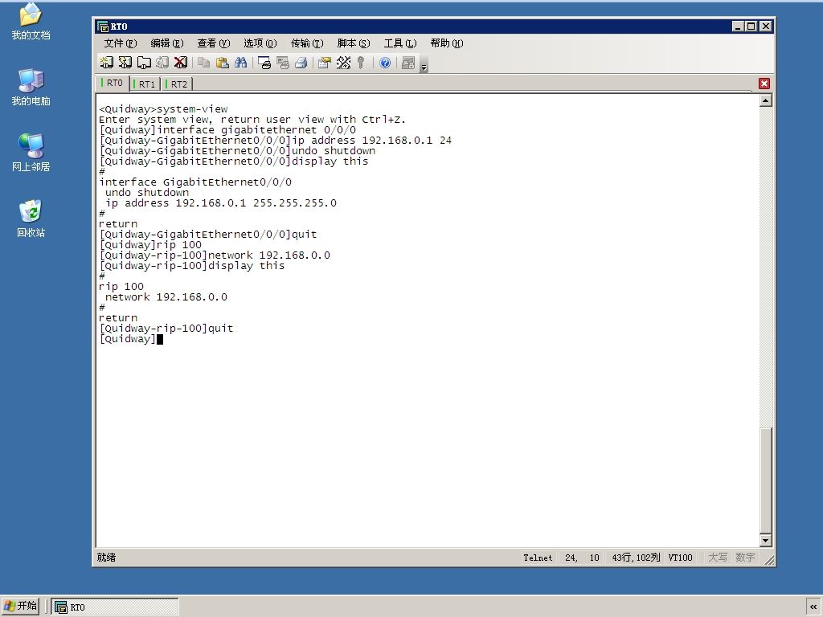
Task: Click the Connect toolbar icon
Action: click(x=107, y=63)
